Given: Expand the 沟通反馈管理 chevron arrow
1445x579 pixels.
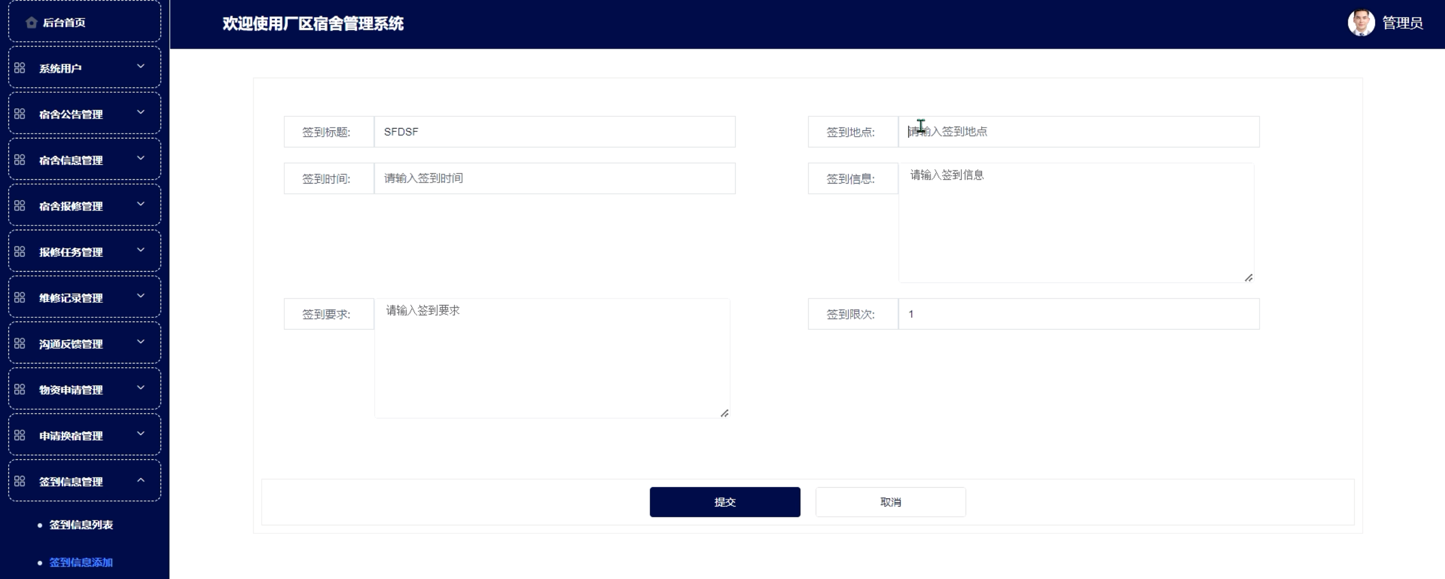Looking at the screenshot, I should [141, 342].
